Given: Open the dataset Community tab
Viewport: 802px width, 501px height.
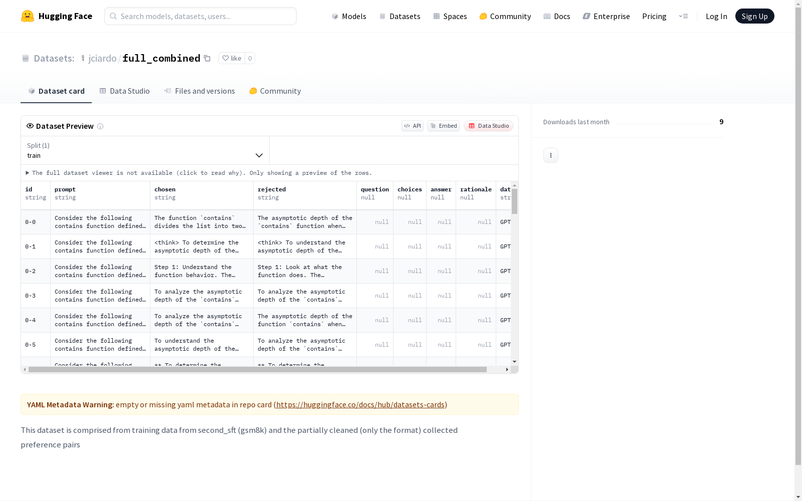Looking at the screenshot, I should 275,91.
